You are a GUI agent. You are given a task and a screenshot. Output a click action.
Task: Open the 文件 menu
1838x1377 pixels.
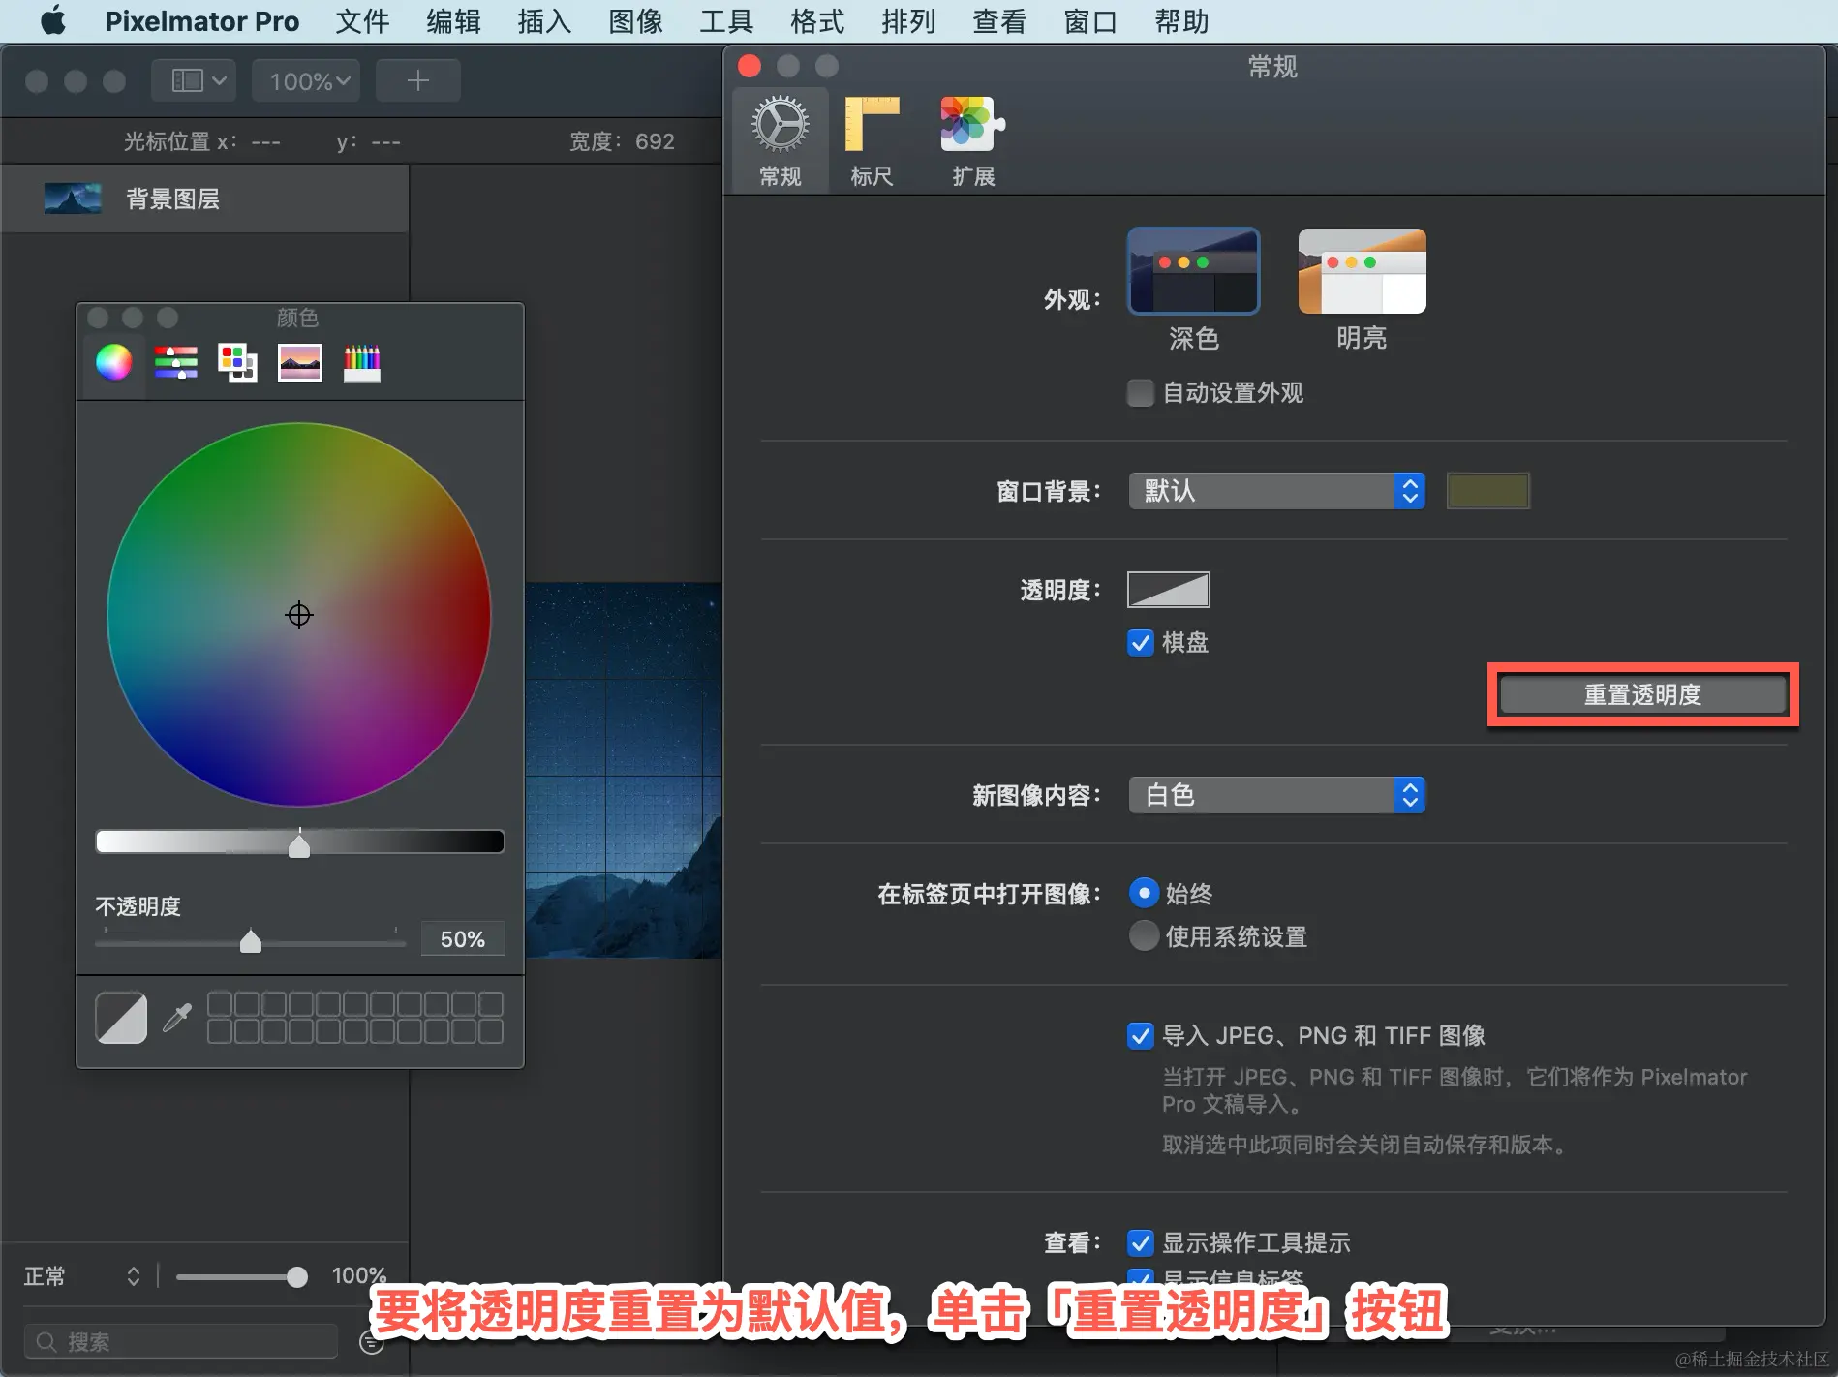362,21
